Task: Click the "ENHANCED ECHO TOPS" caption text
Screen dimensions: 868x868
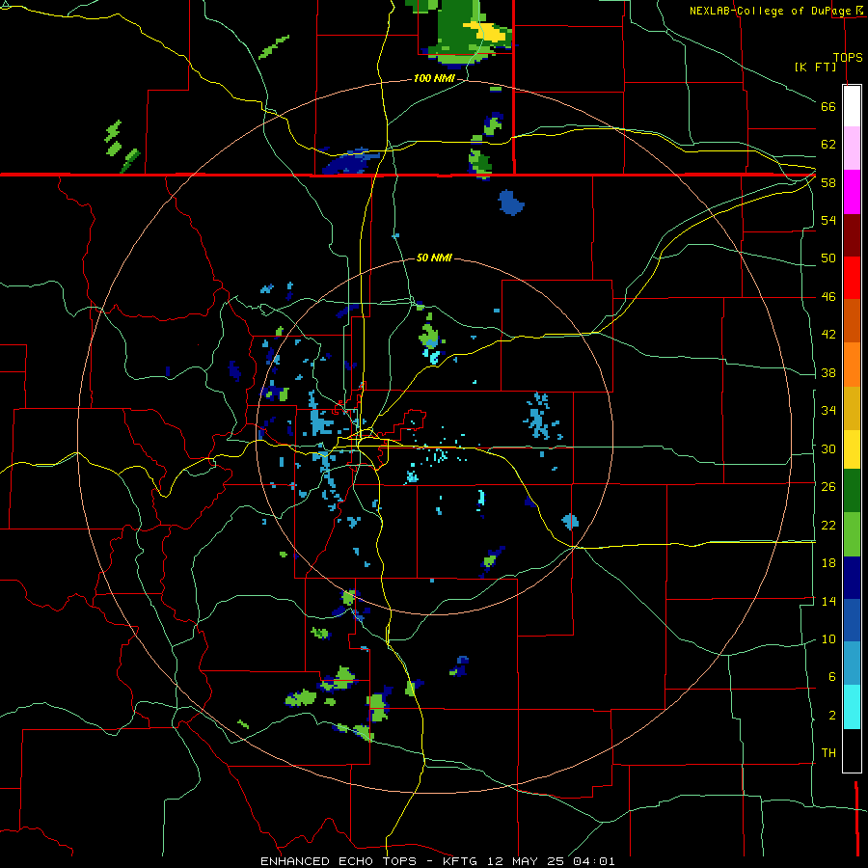Action: (x=339, y=861)
